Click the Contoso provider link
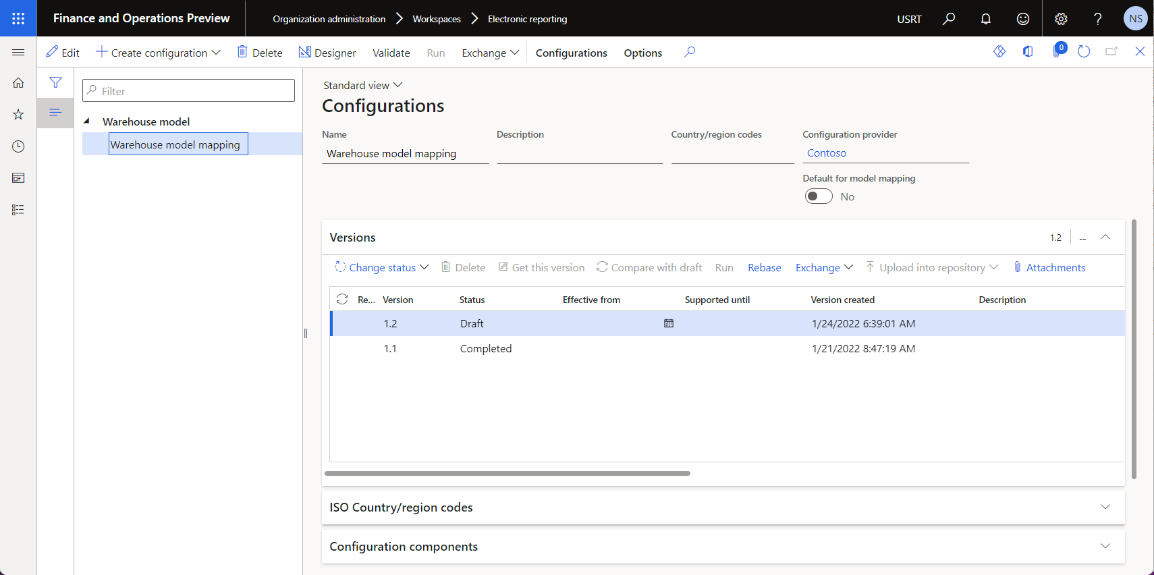1154x575 pixels. pyautogui.click(x=826, y=153)
